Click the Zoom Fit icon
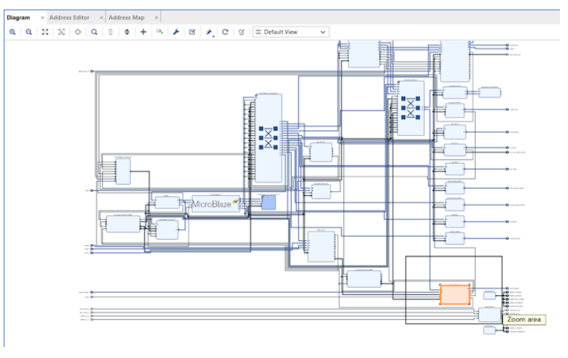 (x=45, y=32)
